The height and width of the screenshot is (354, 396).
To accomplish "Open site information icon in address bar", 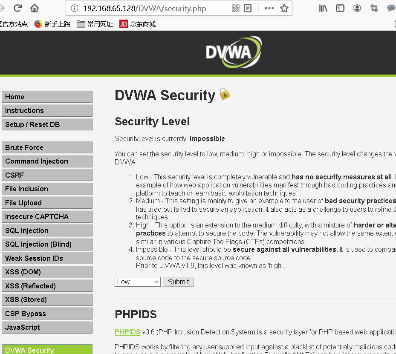I will (74, 9).
